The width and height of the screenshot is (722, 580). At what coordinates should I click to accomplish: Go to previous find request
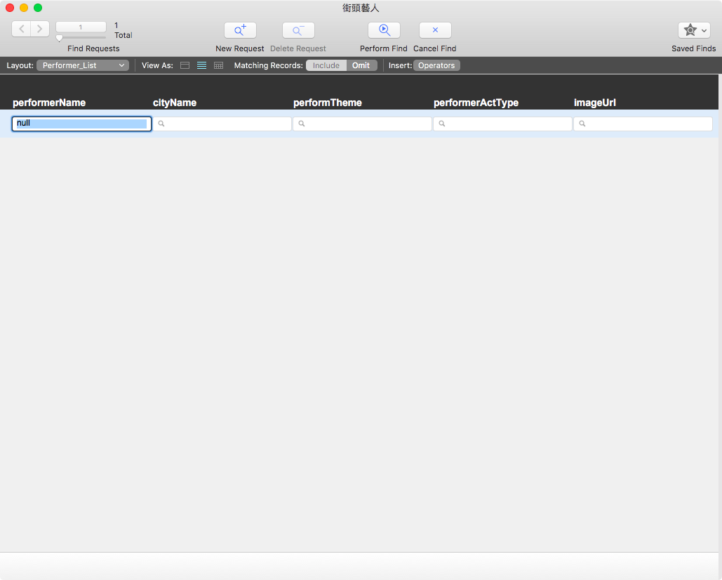coord(21,29)
